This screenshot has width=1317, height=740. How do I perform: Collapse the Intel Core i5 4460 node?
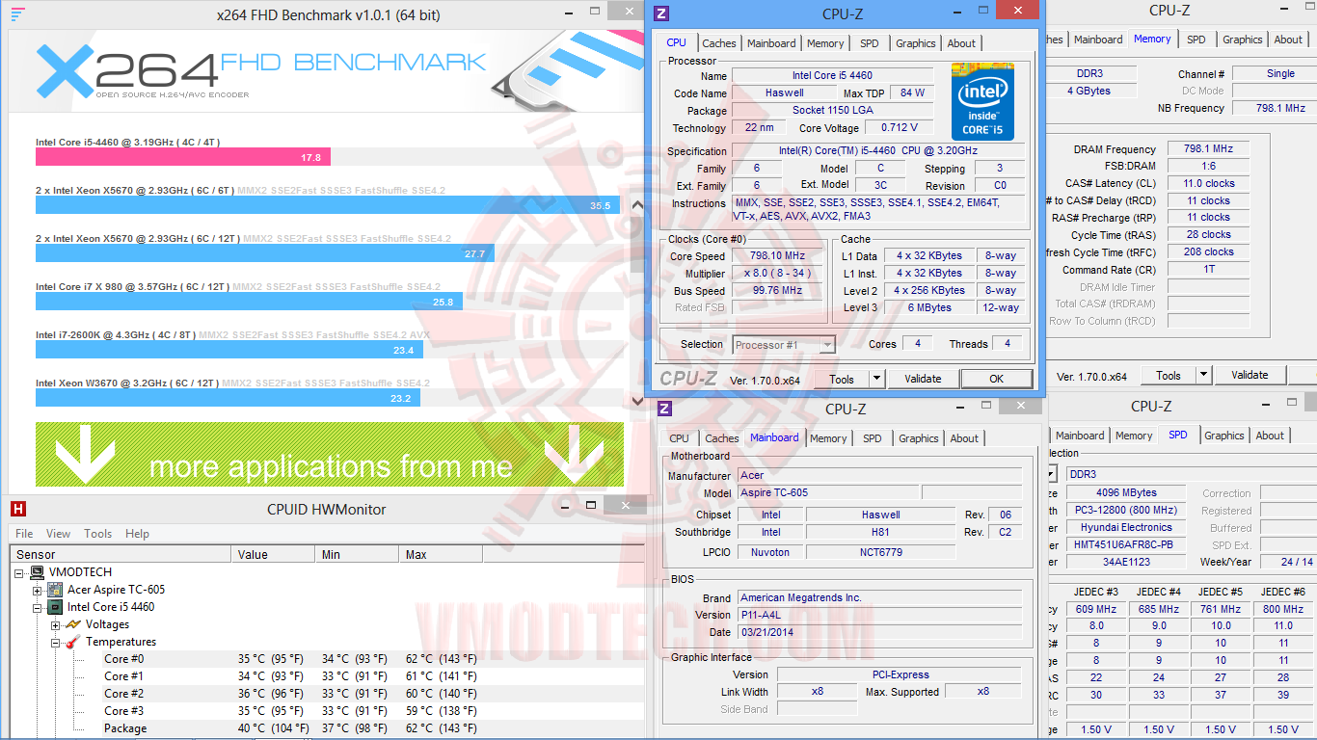click(38, 607)
